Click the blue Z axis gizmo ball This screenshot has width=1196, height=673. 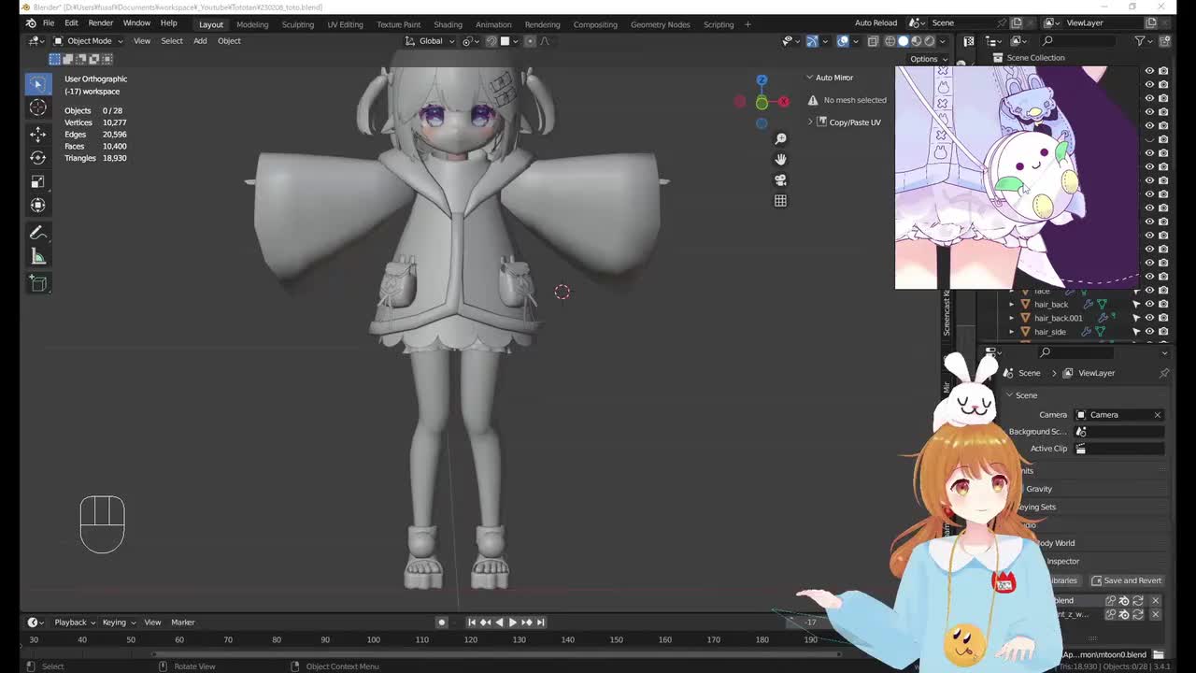coord(762,80)
